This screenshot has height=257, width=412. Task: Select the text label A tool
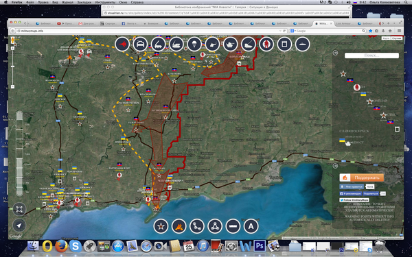point(251,226)
